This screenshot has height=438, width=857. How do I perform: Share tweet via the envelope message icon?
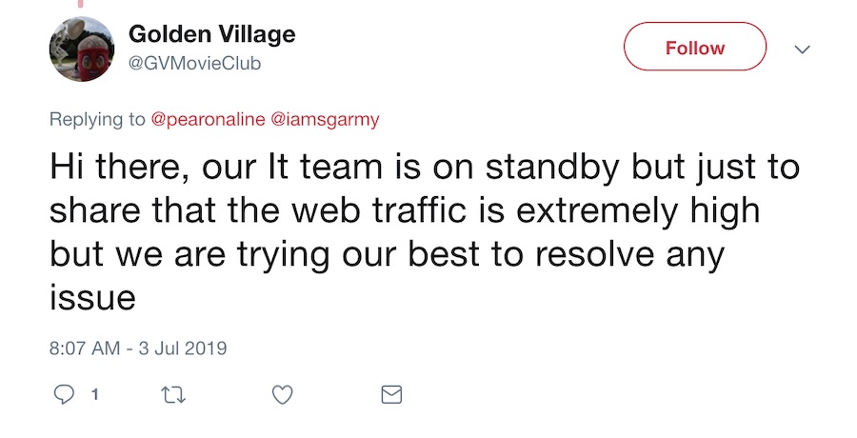(391, 394)
